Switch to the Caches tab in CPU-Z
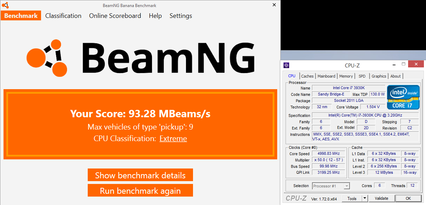Screen dimensions: 426x205 tap(307, 76)
